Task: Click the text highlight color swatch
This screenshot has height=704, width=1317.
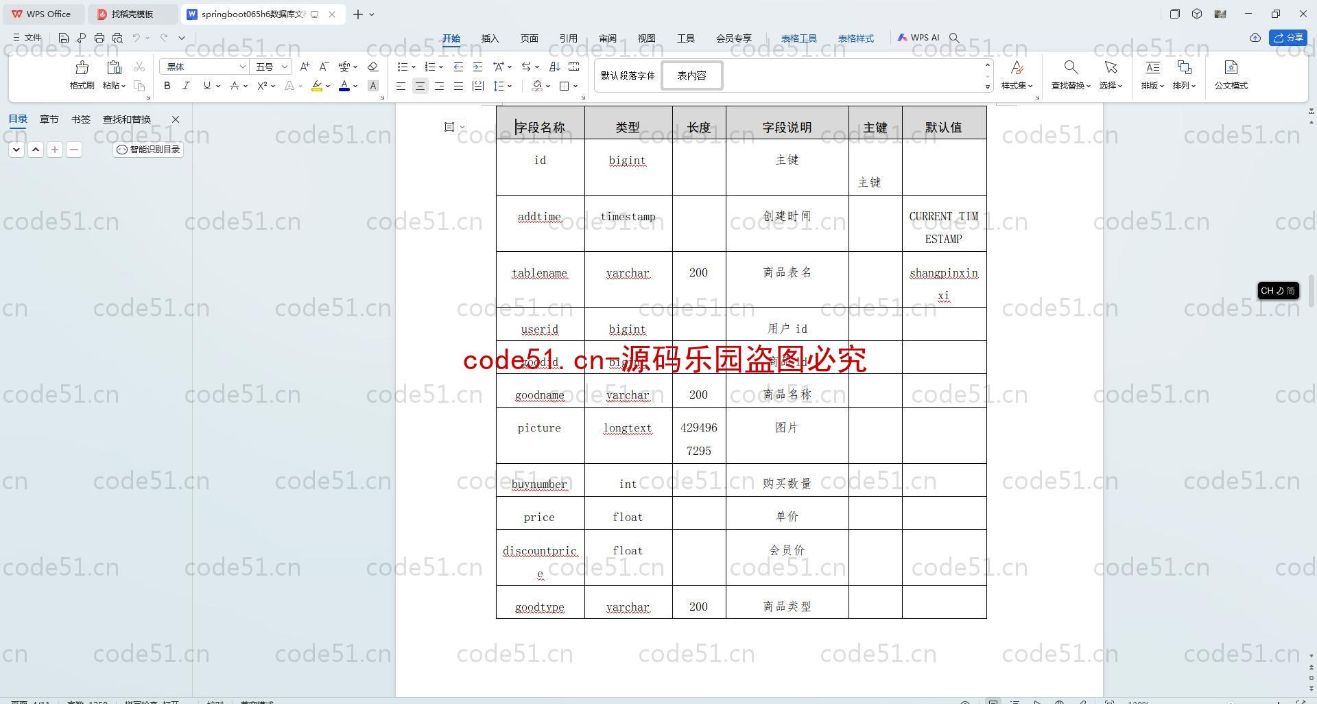Action: tap(316, 86)
